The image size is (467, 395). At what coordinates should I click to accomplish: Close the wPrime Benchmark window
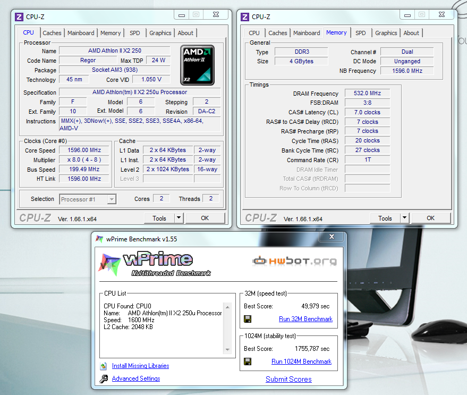332,237
